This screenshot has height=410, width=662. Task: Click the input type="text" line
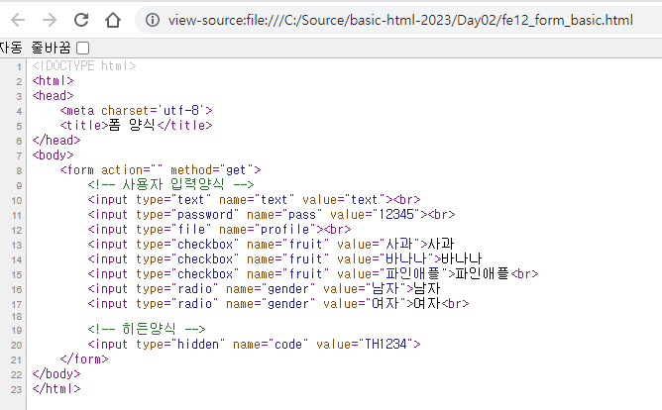click(254, 199)
